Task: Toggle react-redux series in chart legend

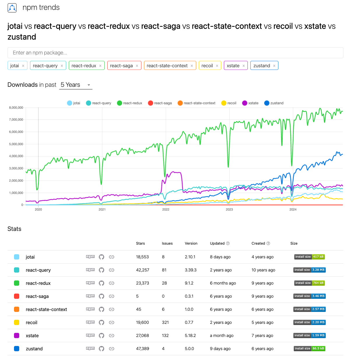Action: point(129,103)
